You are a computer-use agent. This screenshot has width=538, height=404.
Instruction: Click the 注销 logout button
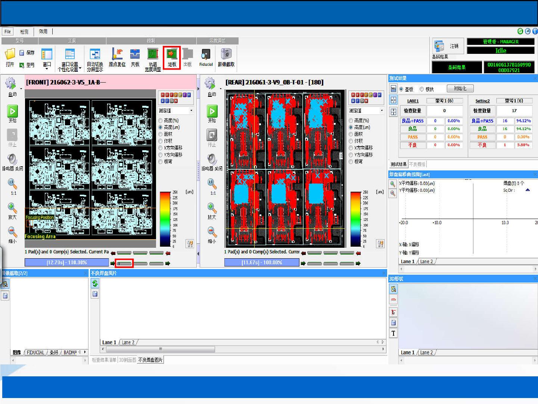pos(448,46)
